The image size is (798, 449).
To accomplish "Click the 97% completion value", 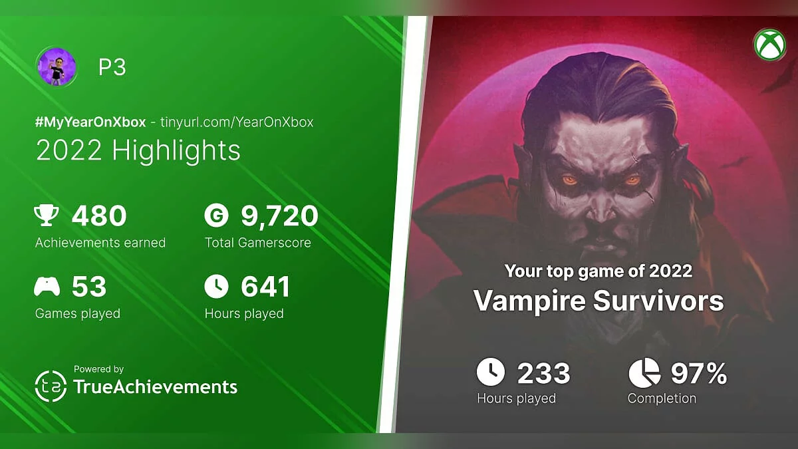I will [698, 374].
